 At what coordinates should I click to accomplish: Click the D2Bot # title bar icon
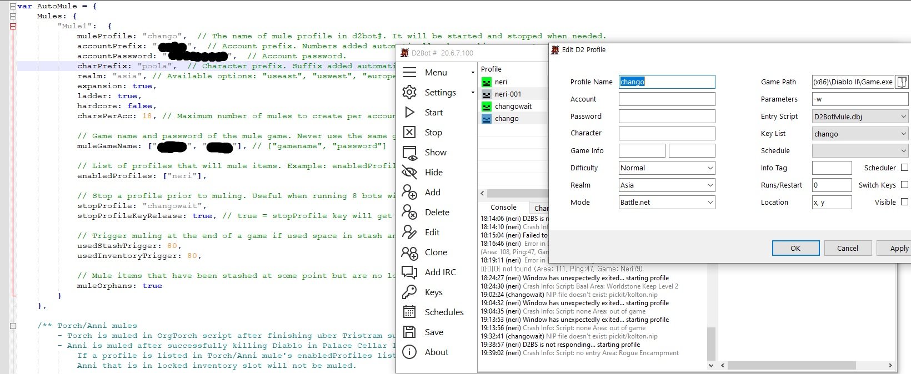(x=405, y=53)
